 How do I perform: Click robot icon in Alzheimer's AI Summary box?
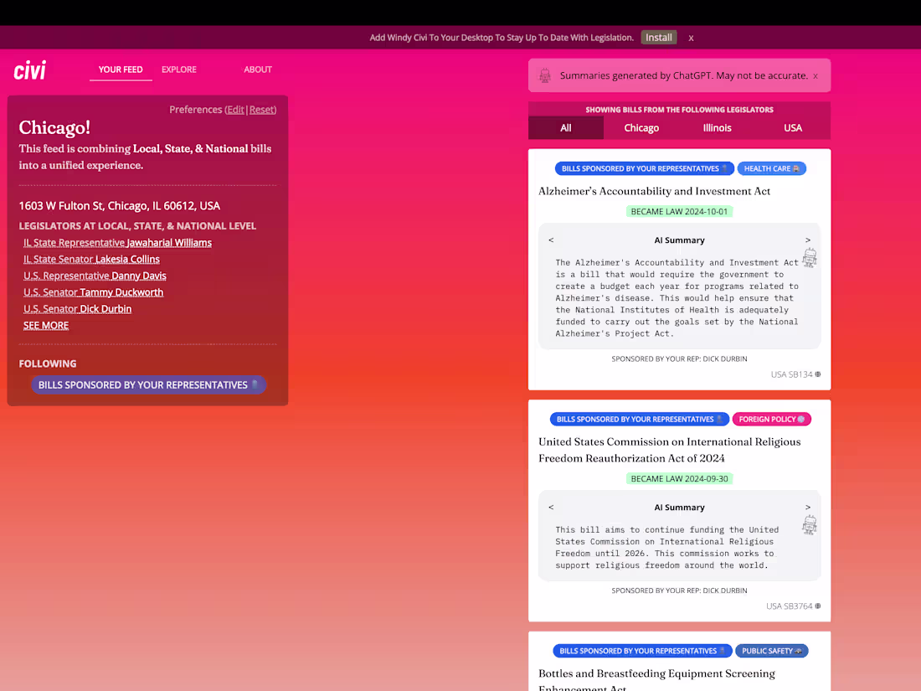coord(810,257)
